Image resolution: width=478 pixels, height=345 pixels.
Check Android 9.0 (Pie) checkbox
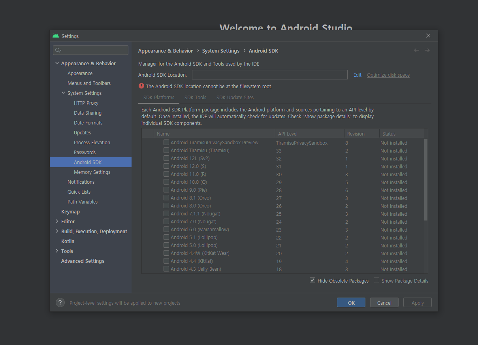tap(166, 190)
